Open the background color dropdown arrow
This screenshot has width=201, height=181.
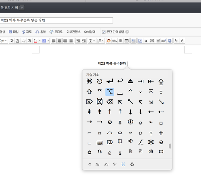click(48, 41)
